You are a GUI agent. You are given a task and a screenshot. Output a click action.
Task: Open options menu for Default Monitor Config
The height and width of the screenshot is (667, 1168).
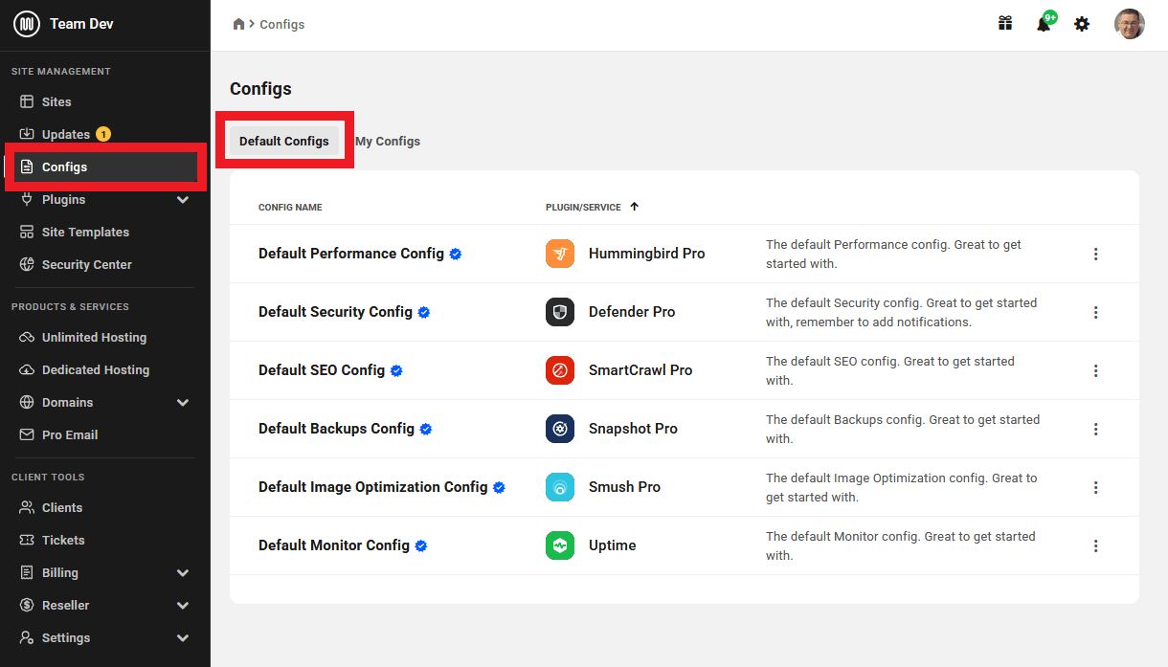point(1096,545)
